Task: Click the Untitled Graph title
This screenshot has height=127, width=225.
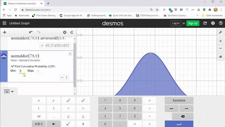Action: (x=19, y=23)
